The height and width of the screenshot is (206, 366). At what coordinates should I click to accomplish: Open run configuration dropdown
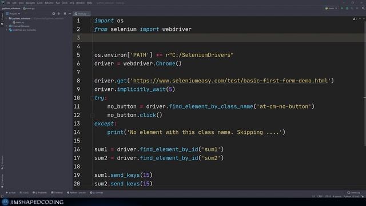tap(331, 9)
